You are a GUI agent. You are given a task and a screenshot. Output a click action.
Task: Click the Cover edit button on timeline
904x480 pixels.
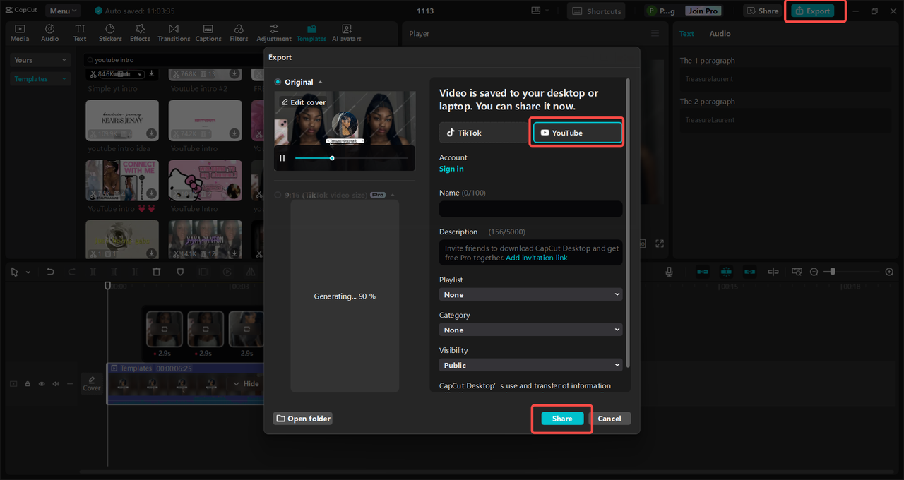click(x=92, y=383)
